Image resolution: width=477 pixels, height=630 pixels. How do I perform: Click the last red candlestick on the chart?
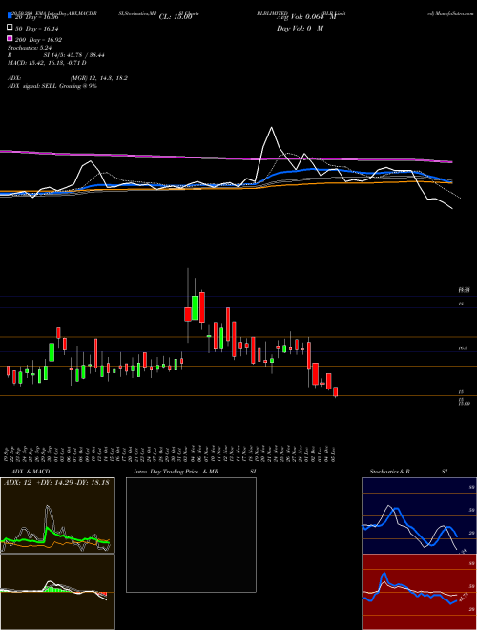(335, 391)
